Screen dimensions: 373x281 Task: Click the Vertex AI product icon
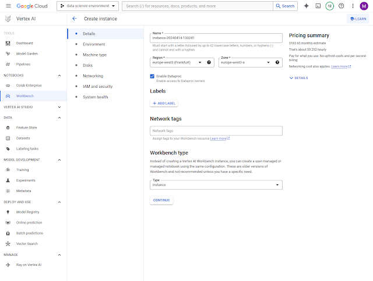tap(8, 19)
